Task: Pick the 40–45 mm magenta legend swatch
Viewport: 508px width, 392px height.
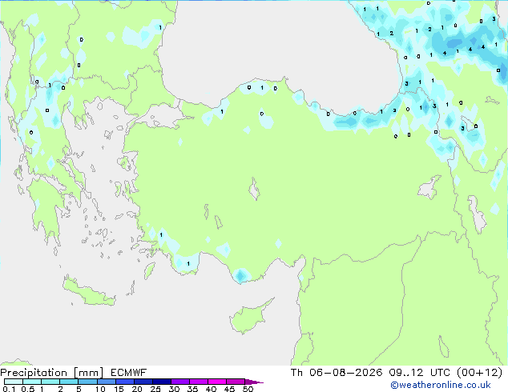Action: (x=217, y=382)
